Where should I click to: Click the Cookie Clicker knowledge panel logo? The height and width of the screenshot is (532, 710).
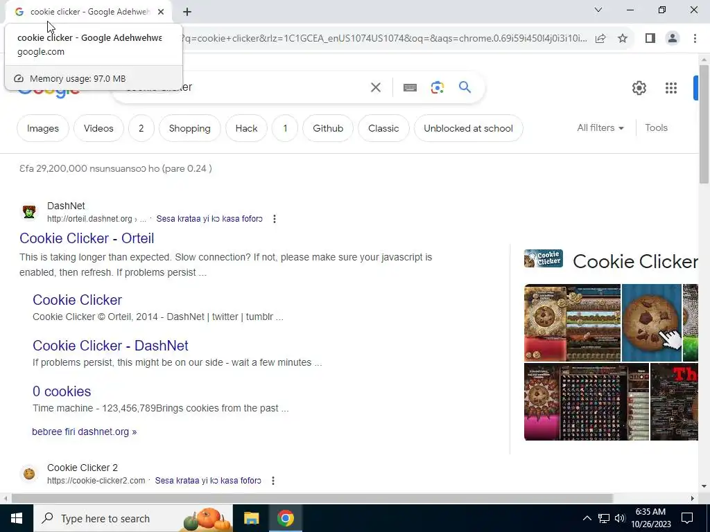point(544,259)
